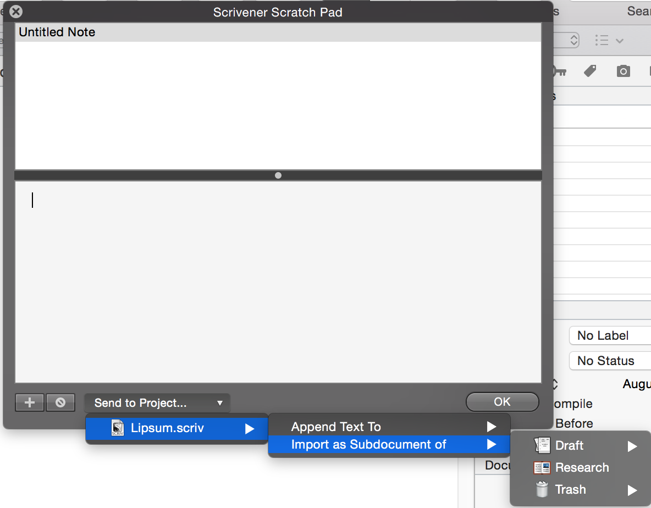The width and height of the screenshot is (651, 508).
Task: Click the Research binder icon in the submenu
Action: tap(542, 468)
